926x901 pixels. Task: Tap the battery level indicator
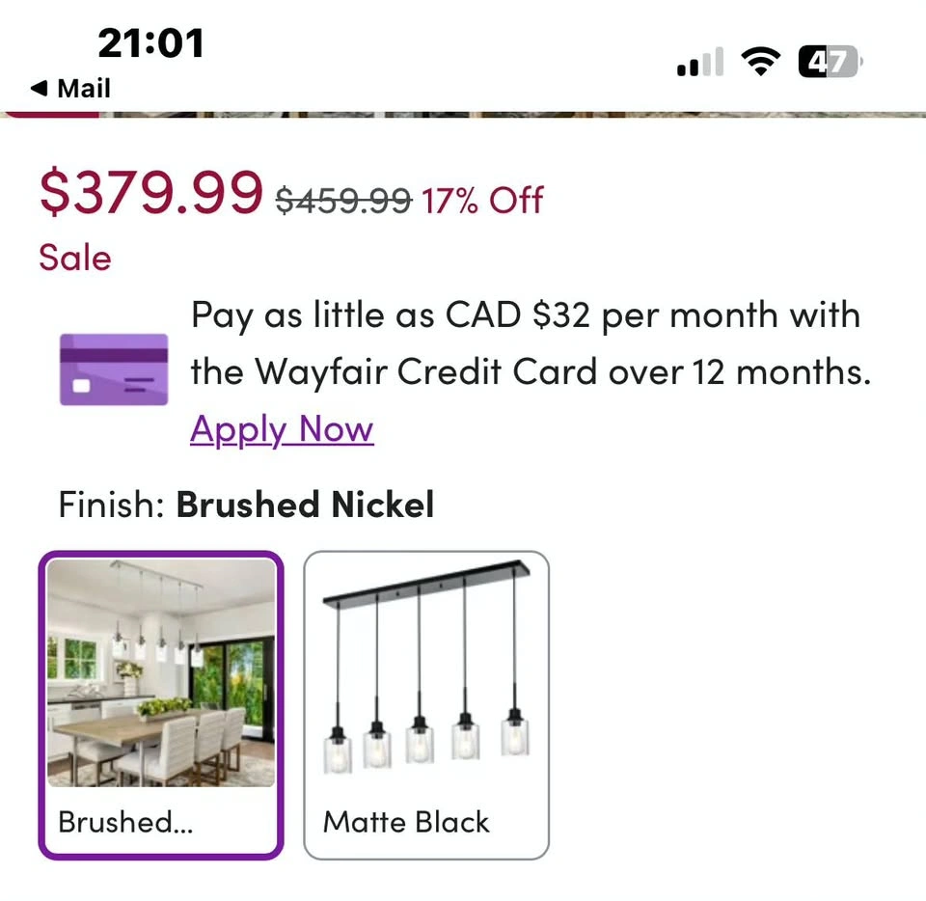pos(829,64)
